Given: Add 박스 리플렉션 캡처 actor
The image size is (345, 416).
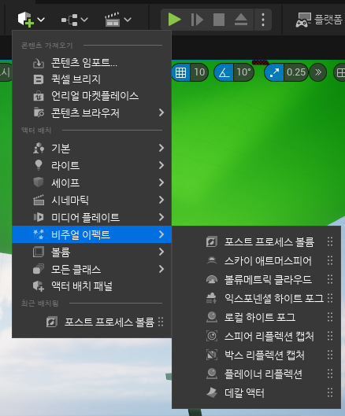Looking at the screenshot, I should [x=256, y=355].
